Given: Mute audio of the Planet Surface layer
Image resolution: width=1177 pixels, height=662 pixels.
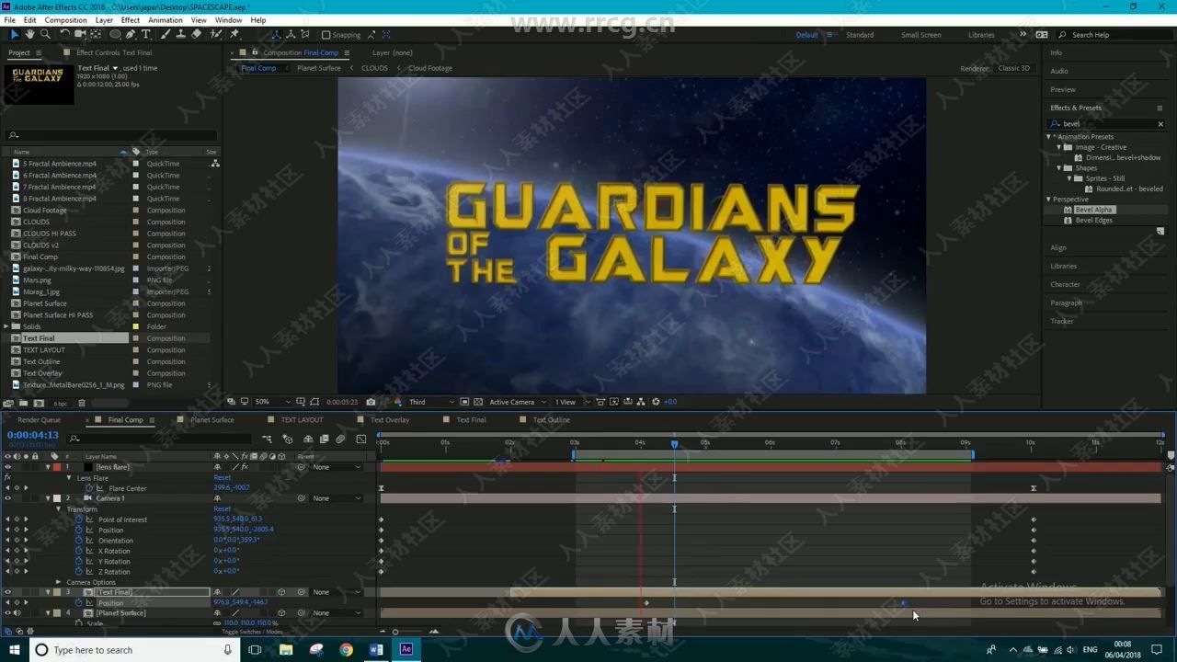Looking at the screenshot, I should [x=17, y=613].
